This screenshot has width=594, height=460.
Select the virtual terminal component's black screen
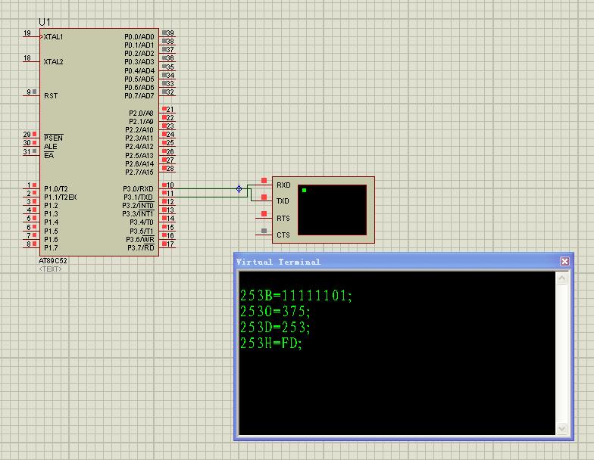coord(332,210)
